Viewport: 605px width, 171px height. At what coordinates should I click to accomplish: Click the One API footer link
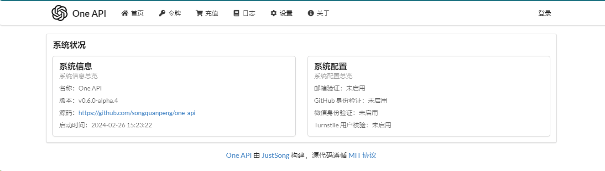[x=239, y=156]
